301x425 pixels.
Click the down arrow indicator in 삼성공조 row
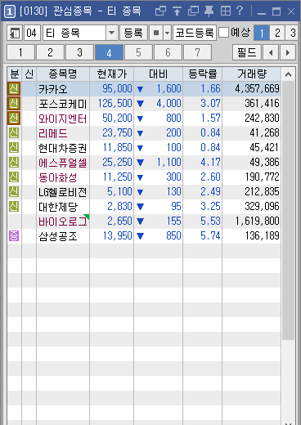(140, 236)
